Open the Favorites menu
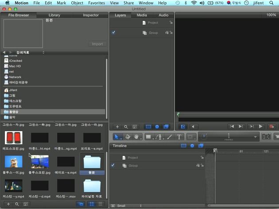Image resolution: width=279 pixels, height=209 pixels. [x=97, y=3]
